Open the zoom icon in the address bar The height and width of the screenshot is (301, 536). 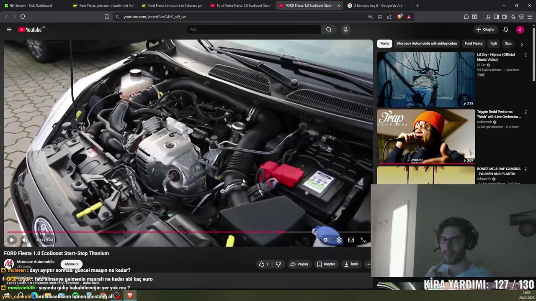[x=370, y=17]
